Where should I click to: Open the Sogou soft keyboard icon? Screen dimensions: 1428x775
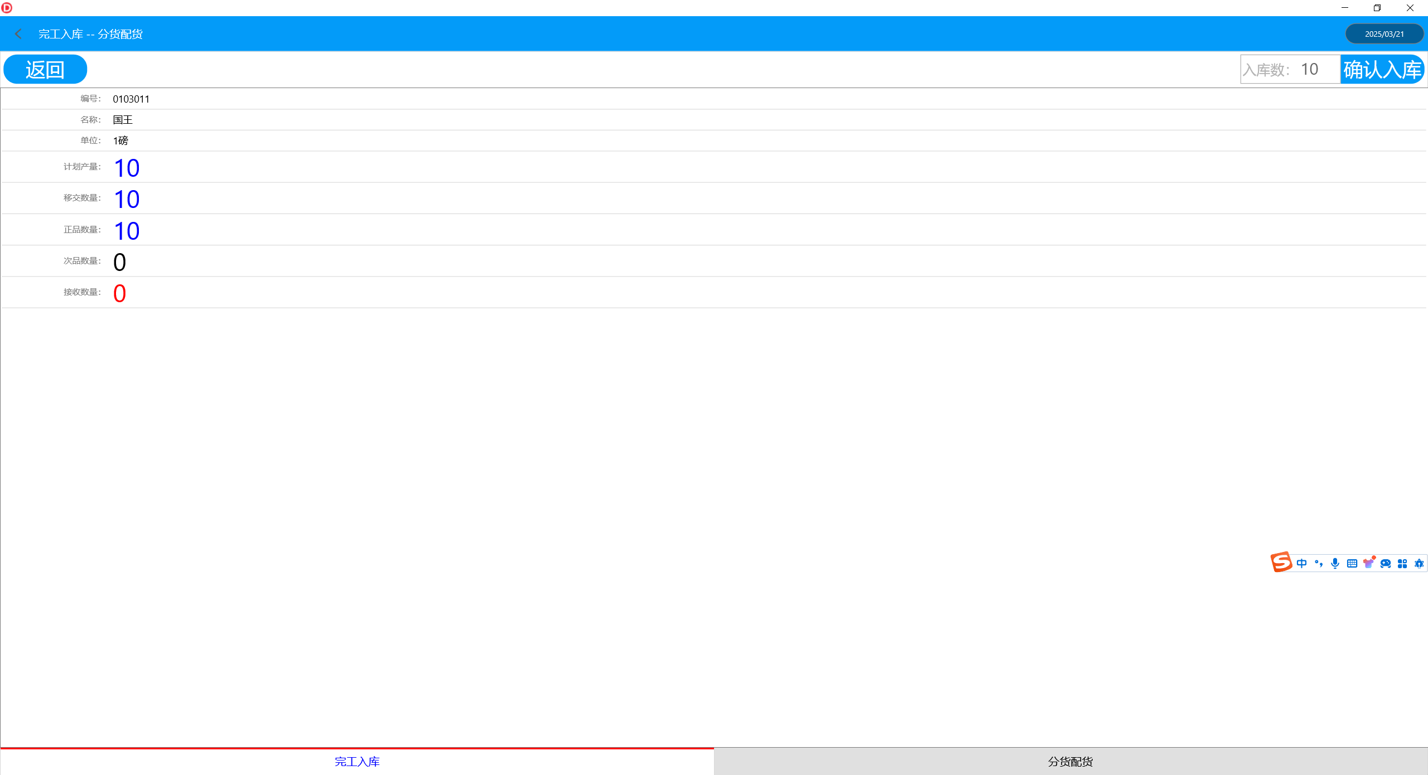coord(1352,563)
